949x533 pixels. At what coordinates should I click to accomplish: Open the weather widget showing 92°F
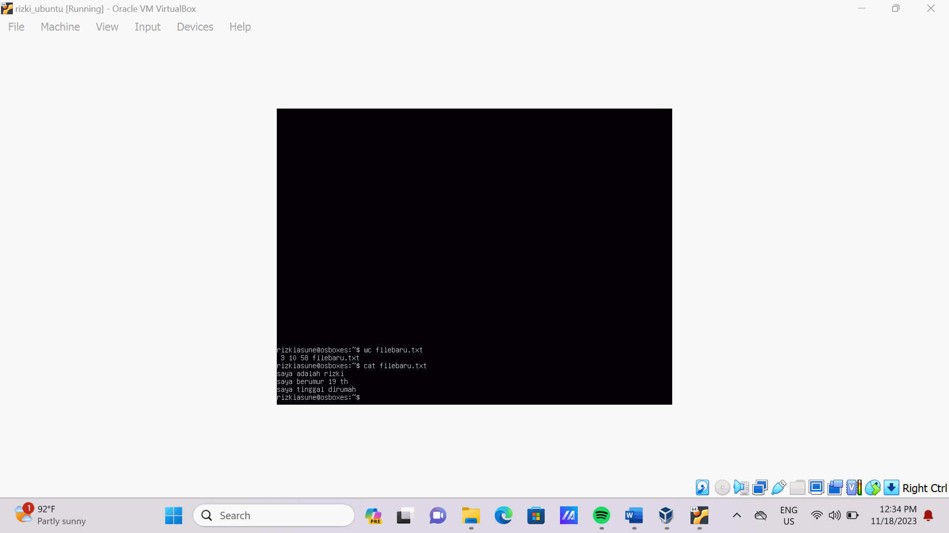50,515
